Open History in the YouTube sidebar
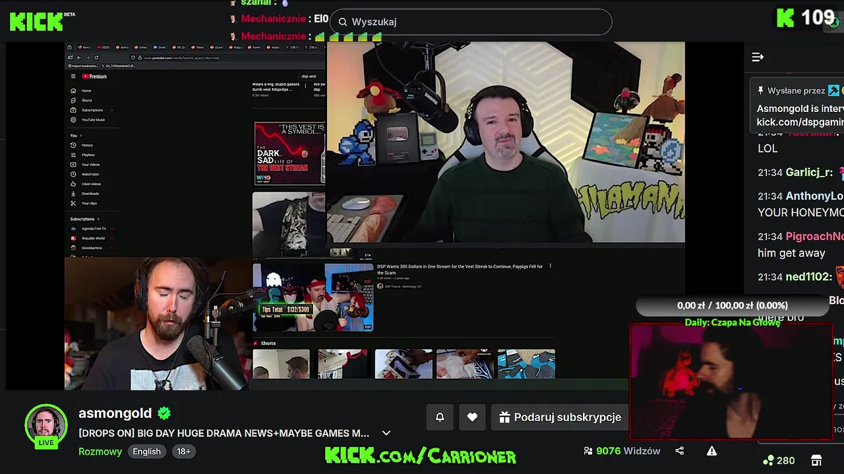This screenshot has width=844, height=474. (x=82, y=145)
